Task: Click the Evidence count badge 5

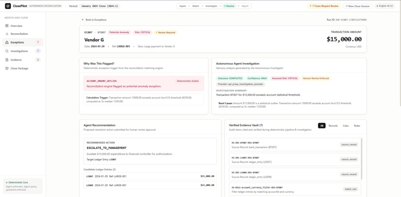Action: [x=38, y=60]
